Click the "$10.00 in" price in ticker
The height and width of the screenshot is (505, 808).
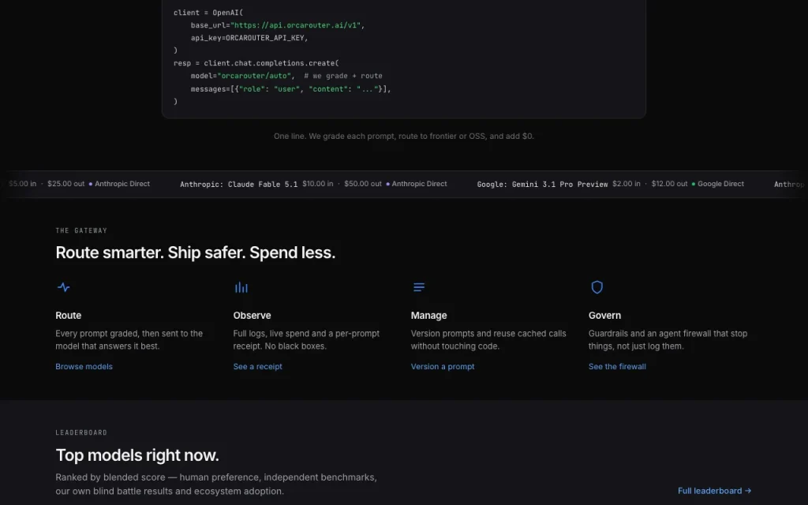[x=317, y=184]
